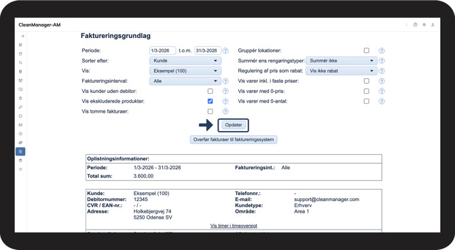Click help icon for Vis varer med 0-antal
Image resolution: width=455 pixels, height=250 pixels.
coord(382,101)
